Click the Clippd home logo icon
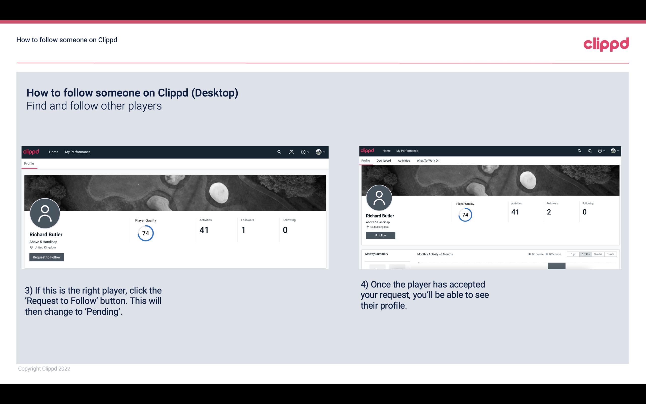The width and height of the screenshot is (646, 404). (x=606, y=44)
